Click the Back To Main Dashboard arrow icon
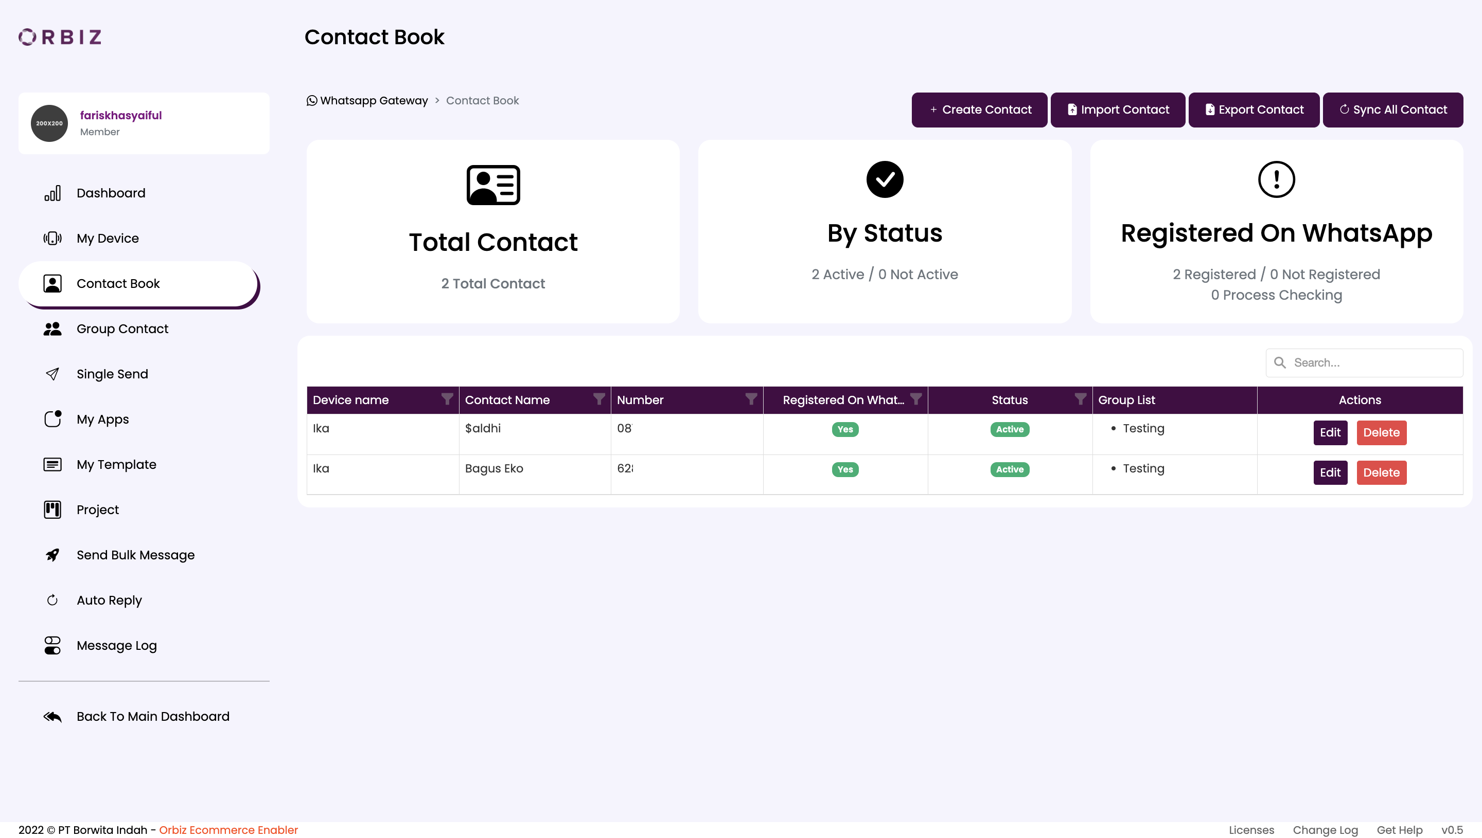The width and height of the screenshot is (1482, 838). (52, 717)
